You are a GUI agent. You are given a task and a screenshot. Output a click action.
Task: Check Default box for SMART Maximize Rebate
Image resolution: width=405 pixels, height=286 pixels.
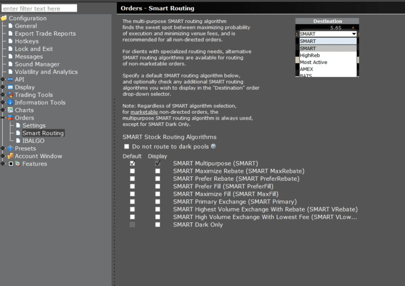(132, 171)
